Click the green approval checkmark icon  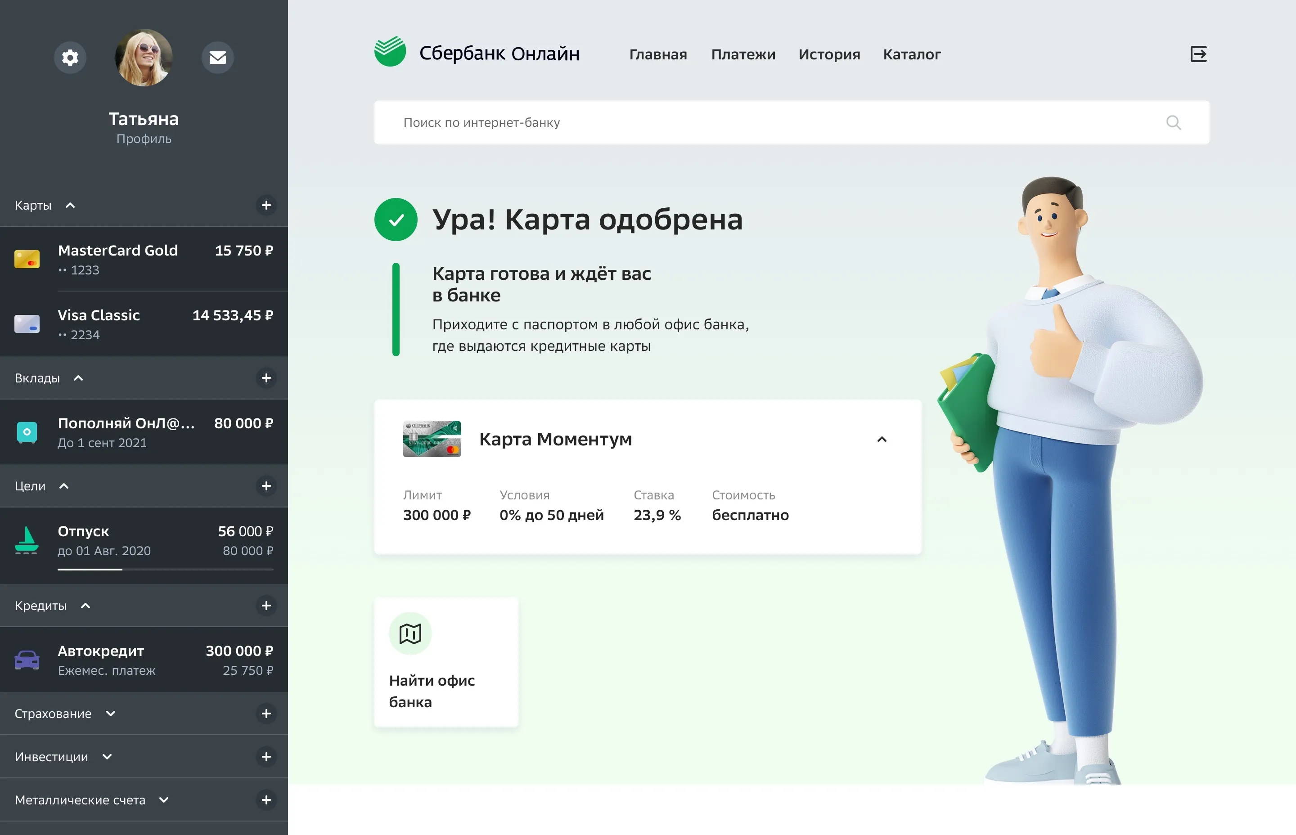point(396,220)
